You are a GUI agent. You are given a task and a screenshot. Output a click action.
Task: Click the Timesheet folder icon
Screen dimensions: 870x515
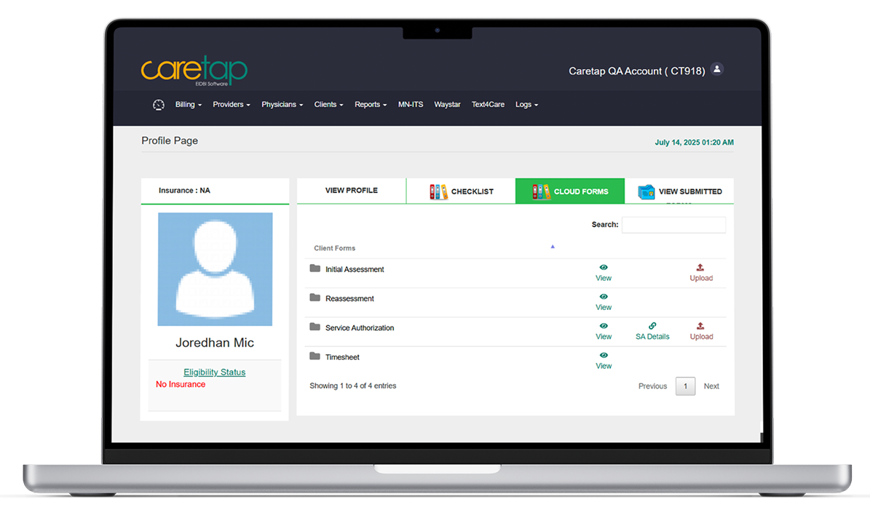(315, 356)
